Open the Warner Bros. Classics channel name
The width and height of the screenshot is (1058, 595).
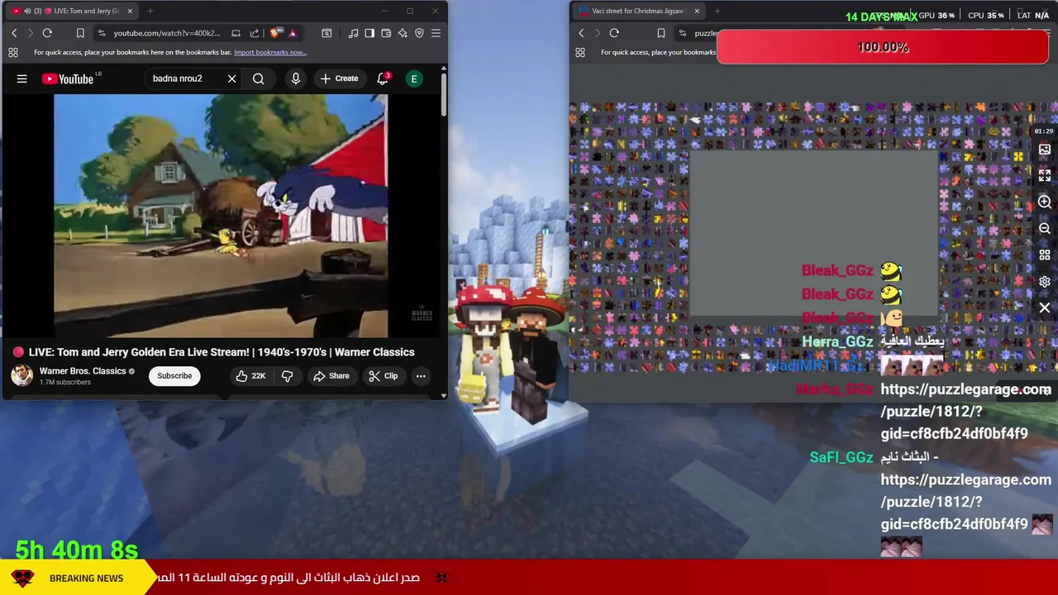click(x=83, y=371)
